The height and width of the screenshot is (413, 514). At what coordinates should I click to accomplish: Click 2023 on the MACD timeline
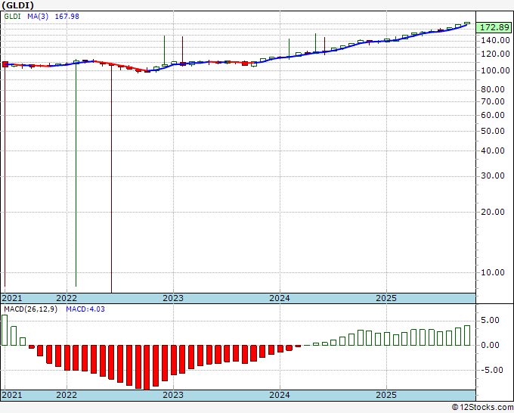point(173,395)
